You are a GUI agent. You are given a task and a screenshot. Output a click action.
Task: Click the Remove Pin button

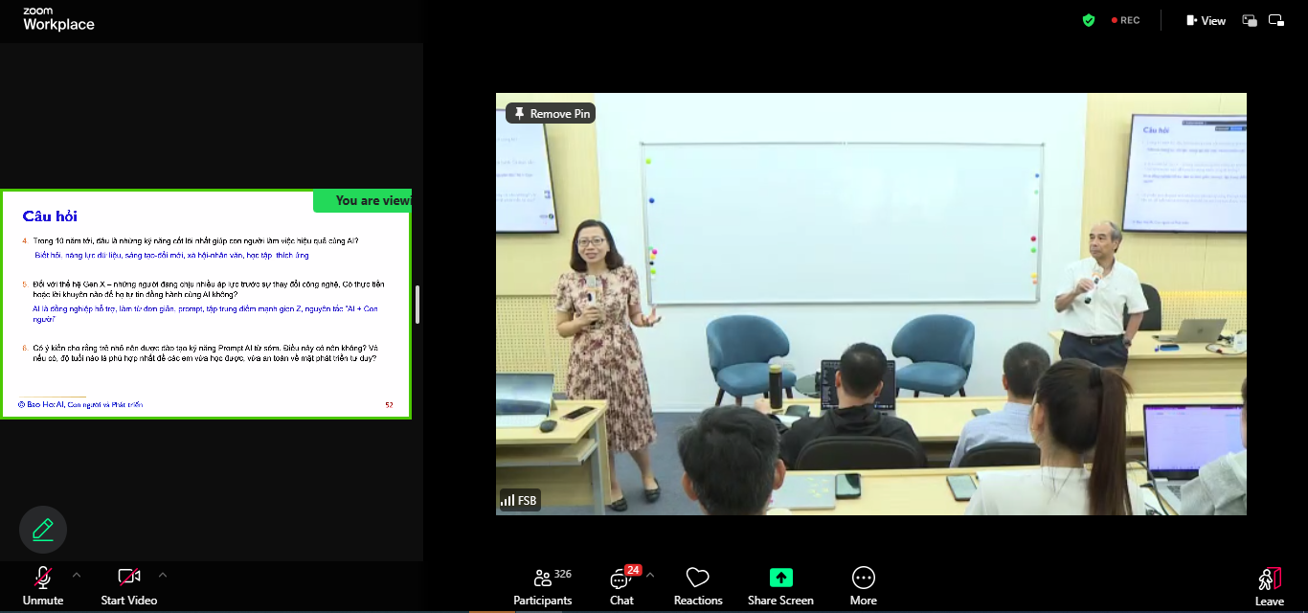551,113
